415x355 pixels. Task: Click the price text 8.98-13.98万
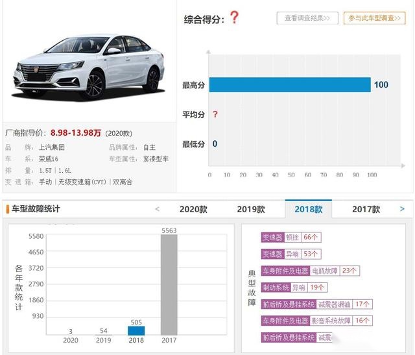point(76,132)
